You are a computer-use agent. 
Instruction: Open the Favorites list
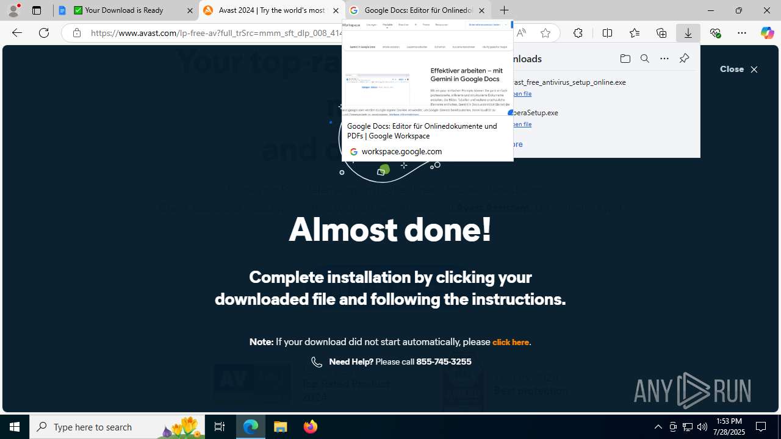[634, 33]
